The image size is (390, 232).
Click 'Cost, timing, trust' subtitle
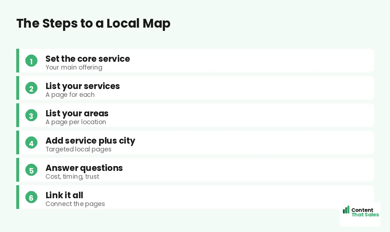point(72,177)
